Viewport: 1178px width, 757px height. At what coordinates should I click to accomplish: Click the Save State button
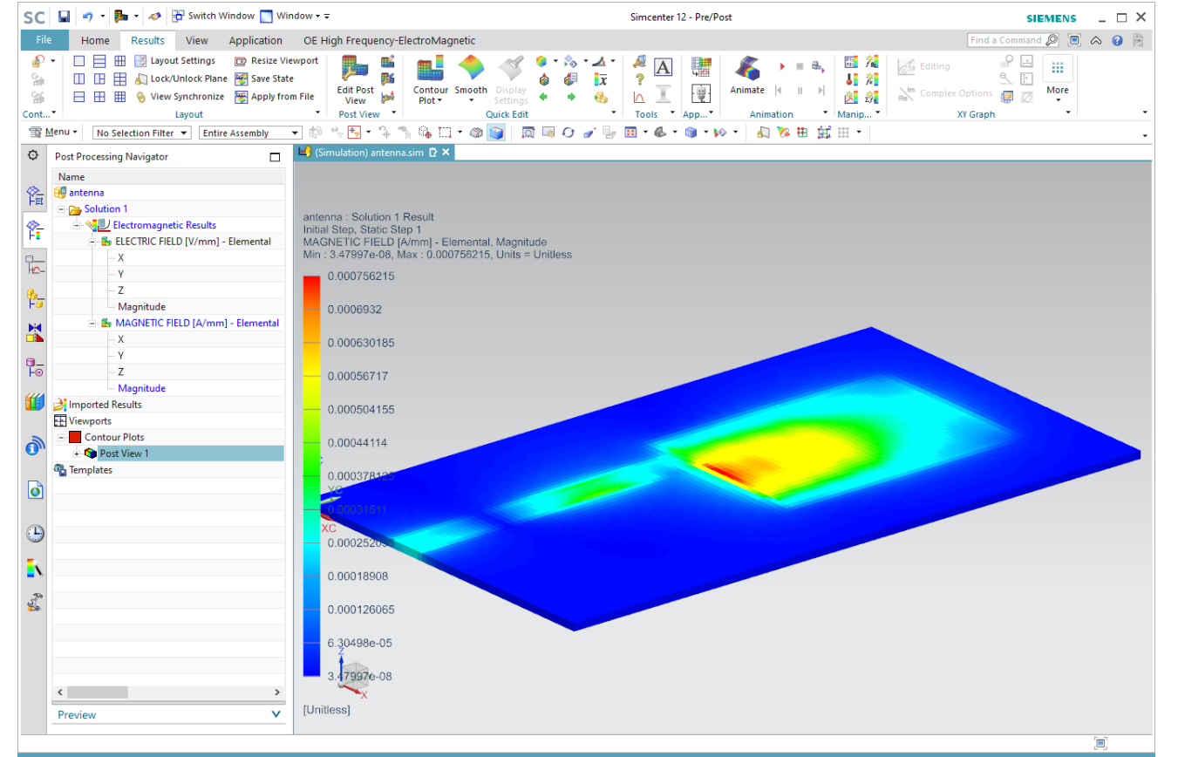pos(264,78)
